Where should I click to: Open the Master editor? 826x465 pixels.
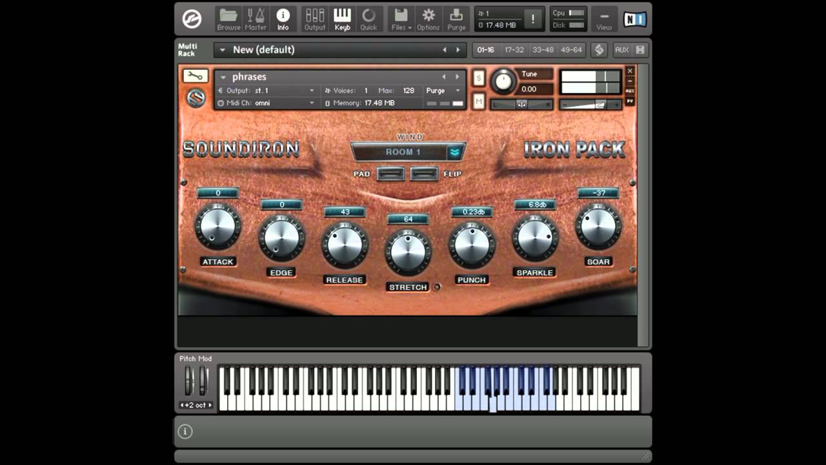click(256, 19)
